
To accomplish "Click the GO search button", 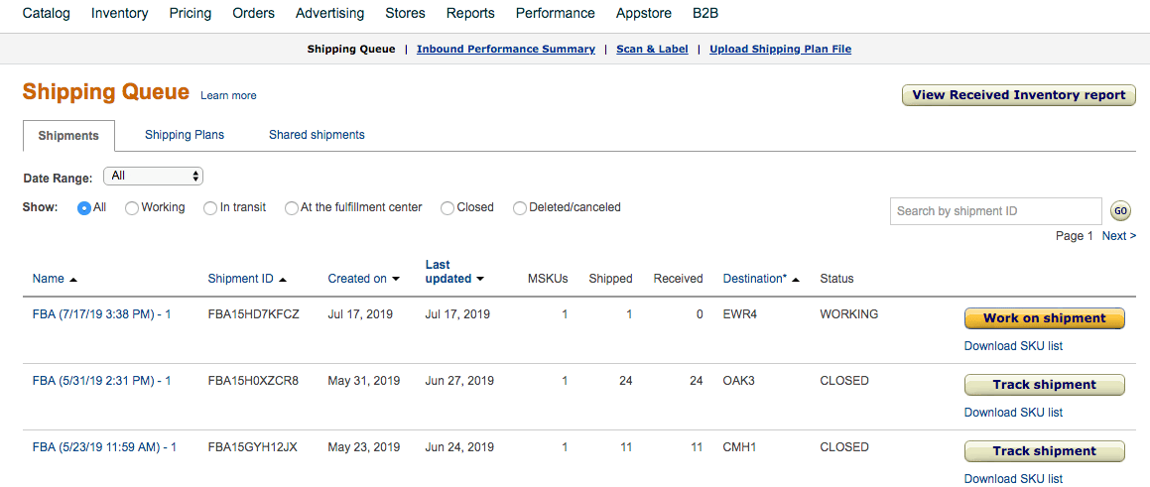I will coord(1120,211).
